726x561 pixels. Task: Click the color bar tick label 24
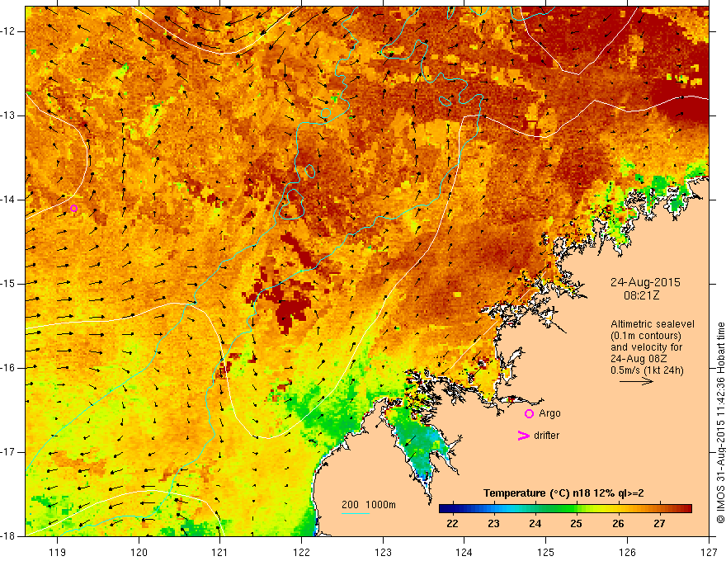535,524
